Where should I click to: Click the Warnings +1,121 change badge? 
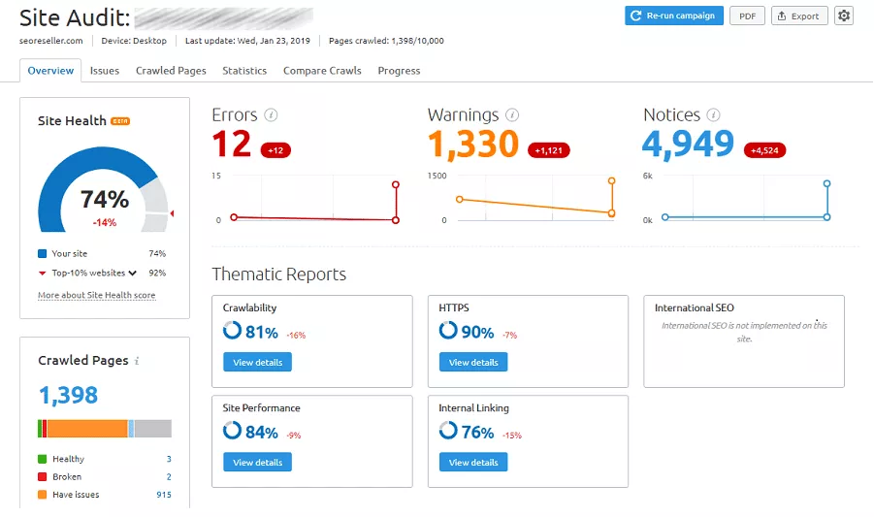coord(549,150)
